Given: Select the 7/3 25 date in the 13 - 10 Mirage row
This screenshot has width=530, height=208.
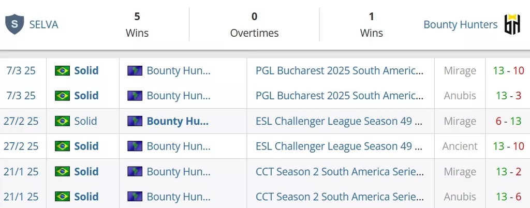Looking at the screenshot, I should click(x=21, y=70).
